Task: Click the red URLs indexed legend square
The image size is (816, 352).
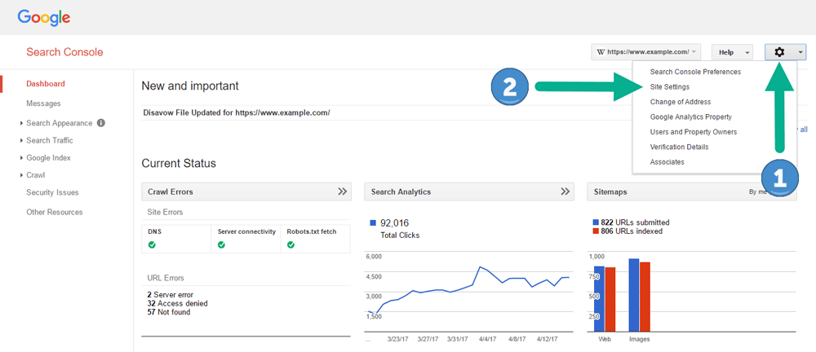Action: 596,231
